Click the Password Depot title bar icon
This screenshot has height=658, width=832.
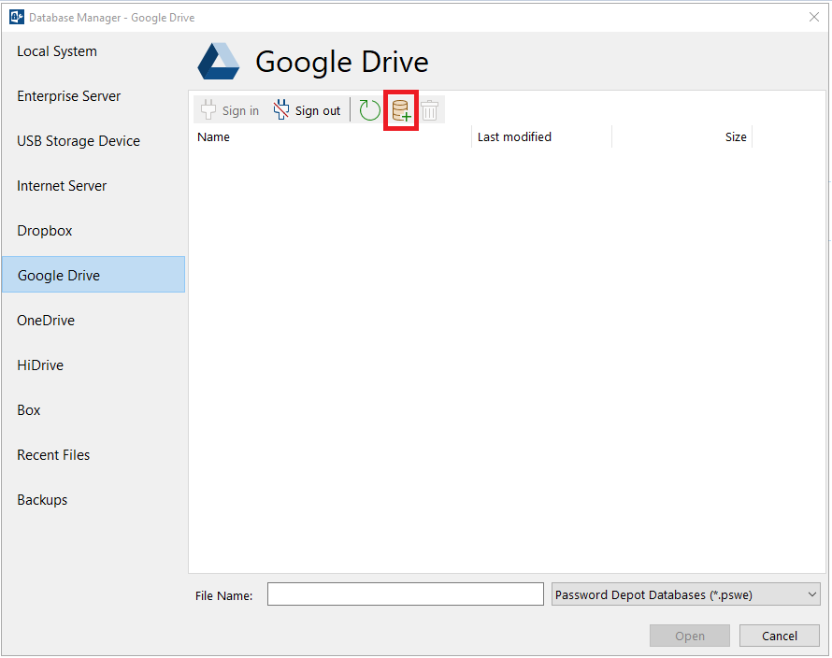pyautogui.click(x=17, y=17)
